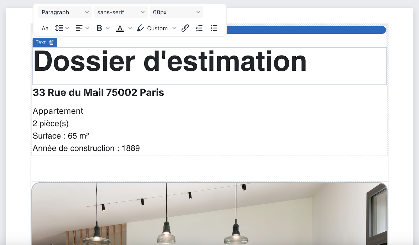The width and height of the screenshot is (419, 245).
Task: Open the Paragraph style dropdown
Action: pyautogui.click(x=65, y=12)
